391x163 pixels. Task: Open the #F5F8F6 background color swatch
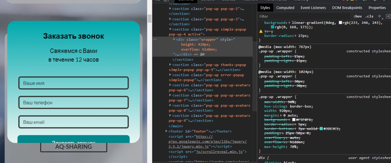click(294, 120)
